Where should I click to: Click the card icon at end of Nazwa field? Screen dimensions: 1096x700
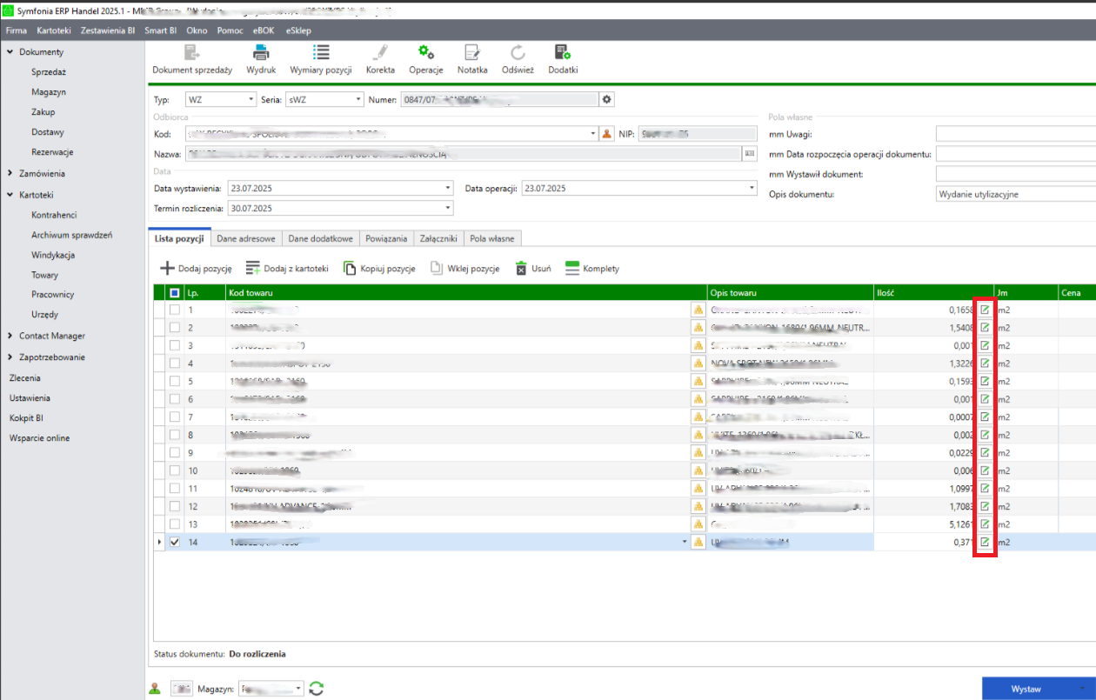click(x=749, y=154)
